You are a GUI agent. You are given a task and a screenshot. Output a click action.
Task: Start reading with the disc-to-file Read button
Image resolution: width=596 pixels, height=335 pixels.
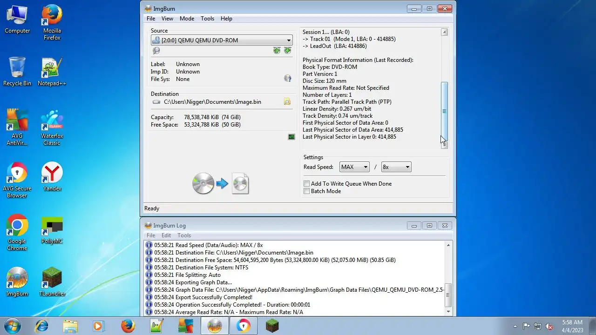point(221,184)
